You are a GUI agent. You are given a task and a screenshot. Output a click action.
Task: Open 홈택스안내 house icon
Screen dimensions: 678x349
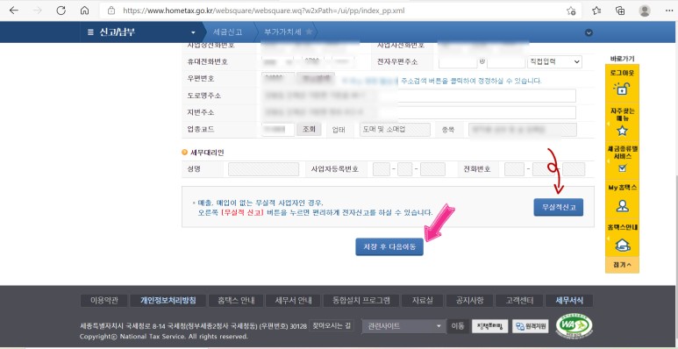622,246
